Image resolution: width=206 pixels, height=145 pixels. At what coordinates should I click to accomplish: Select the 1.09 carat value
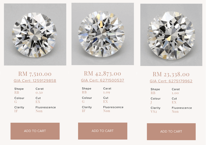[x=106, y=92]
